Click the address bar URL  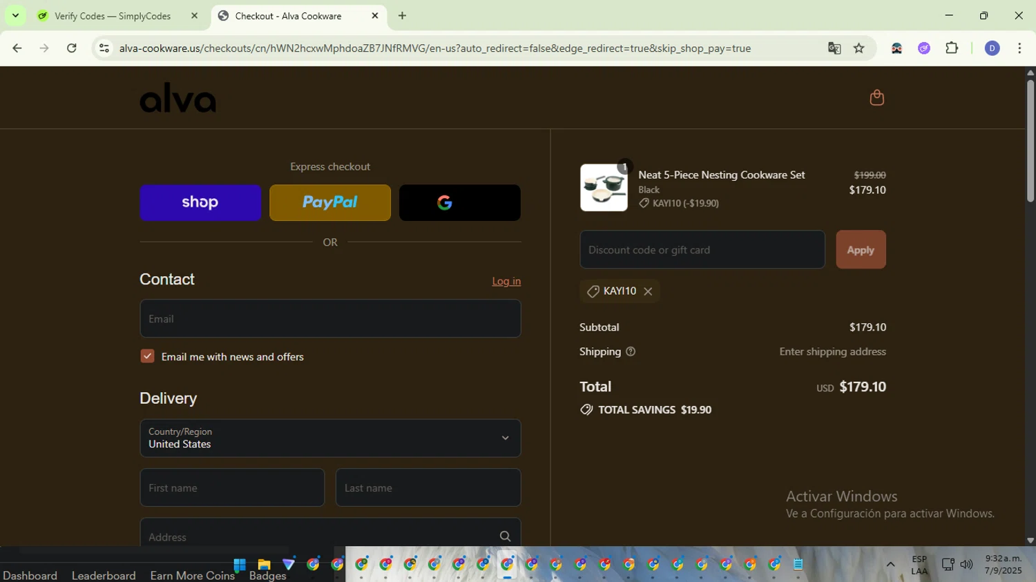click(435, 48)
